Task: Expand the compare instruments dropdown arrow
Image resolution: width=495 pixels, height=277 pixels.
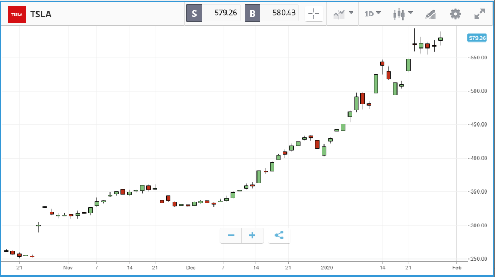Action: (x=351, y=13)
